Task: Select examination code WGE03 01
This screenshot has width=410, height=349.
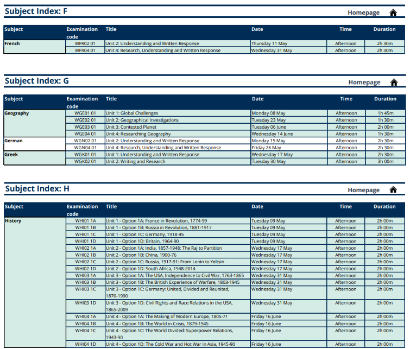Action: tap(85, 127)
